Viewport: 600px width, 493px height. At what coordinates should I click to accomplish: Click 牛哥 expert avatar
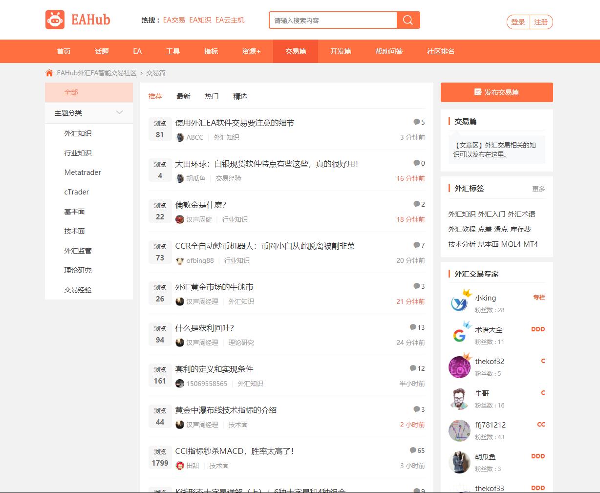(x=459, y=399)
